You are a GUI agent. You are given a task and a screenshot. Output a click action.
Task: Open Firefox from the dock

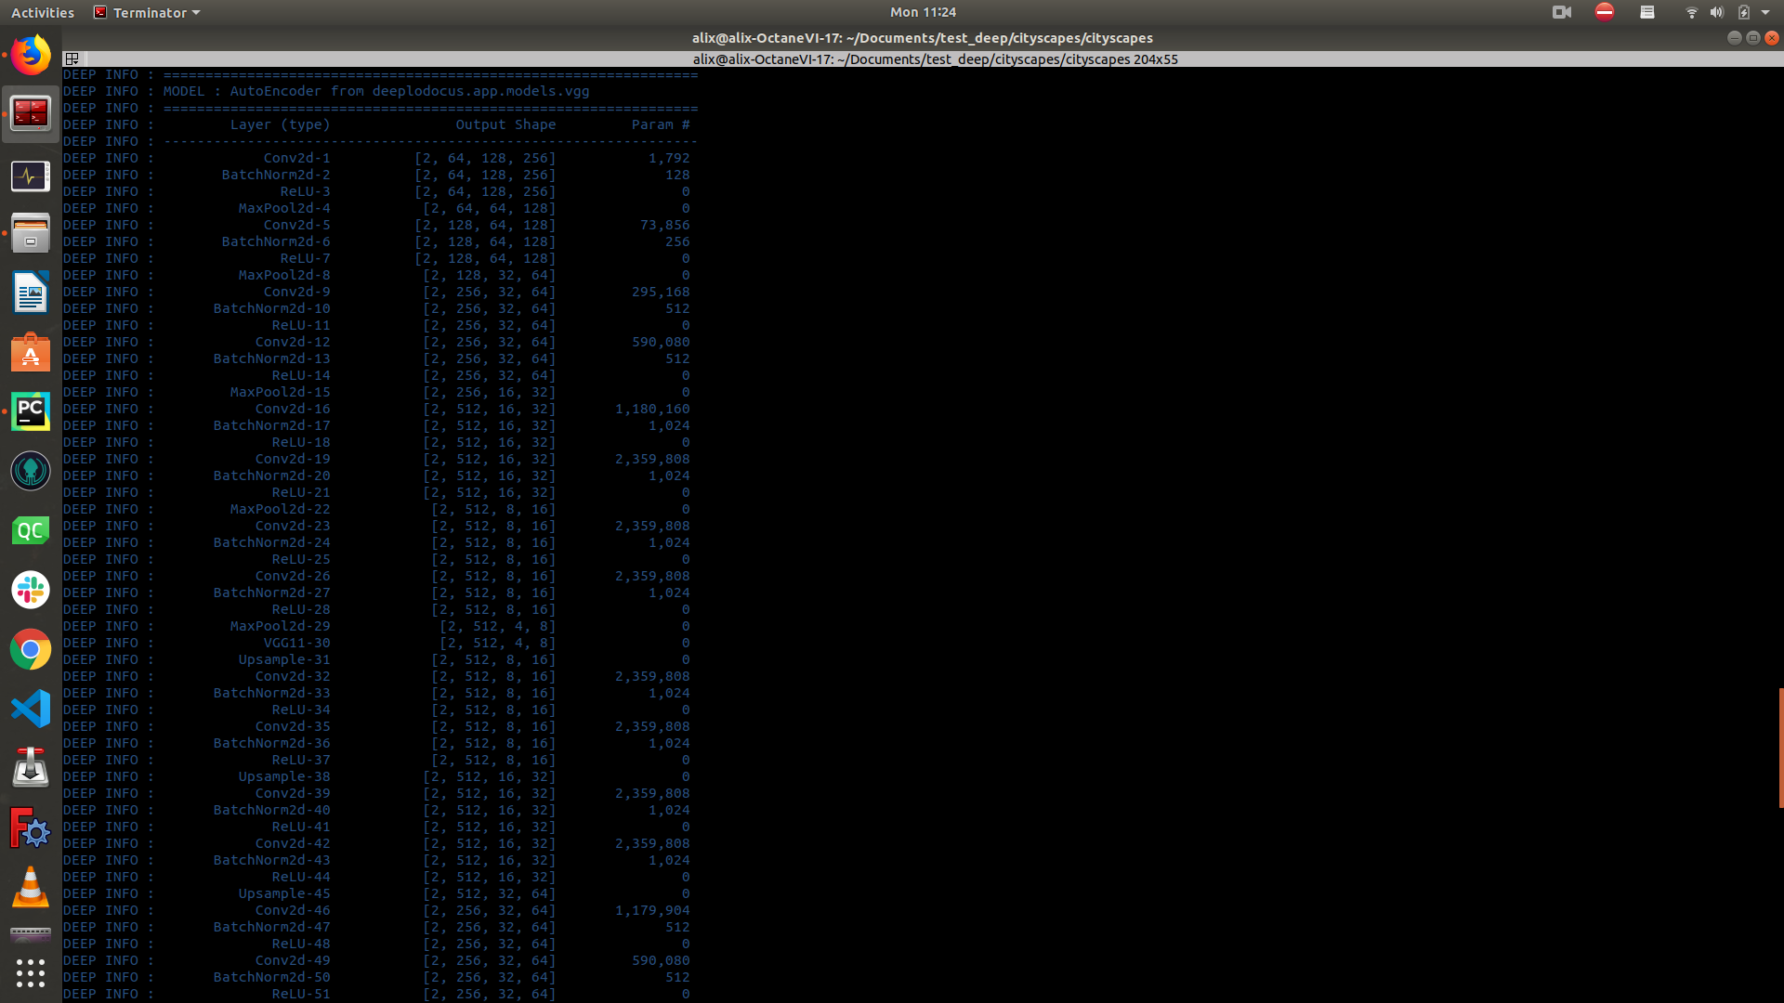pos(31,55)
